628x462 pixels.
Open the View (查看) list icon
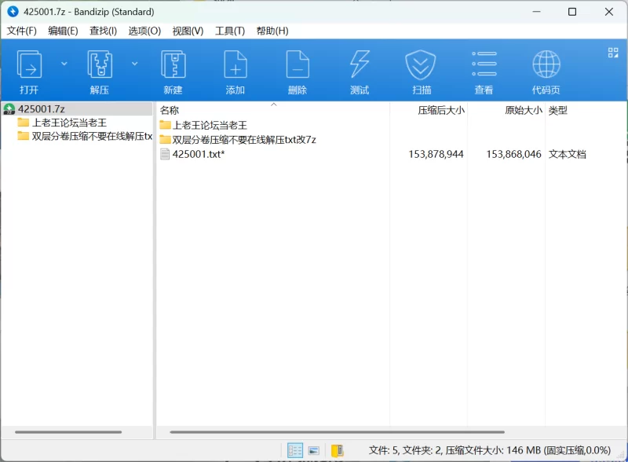484,64
